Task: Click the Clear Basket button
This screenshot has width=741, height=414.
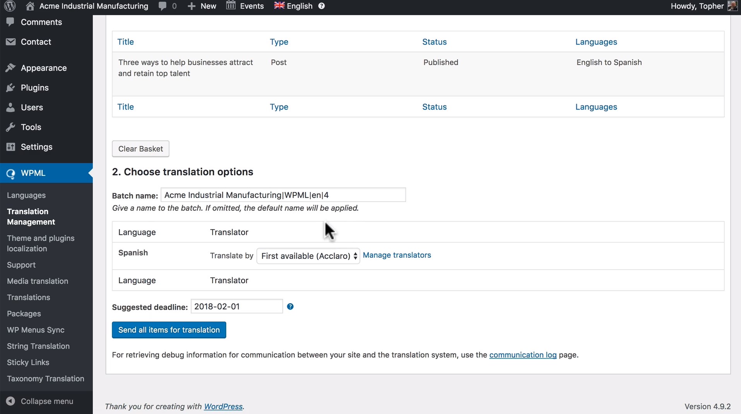Action: pyautogui.click(x=140, y=149)
